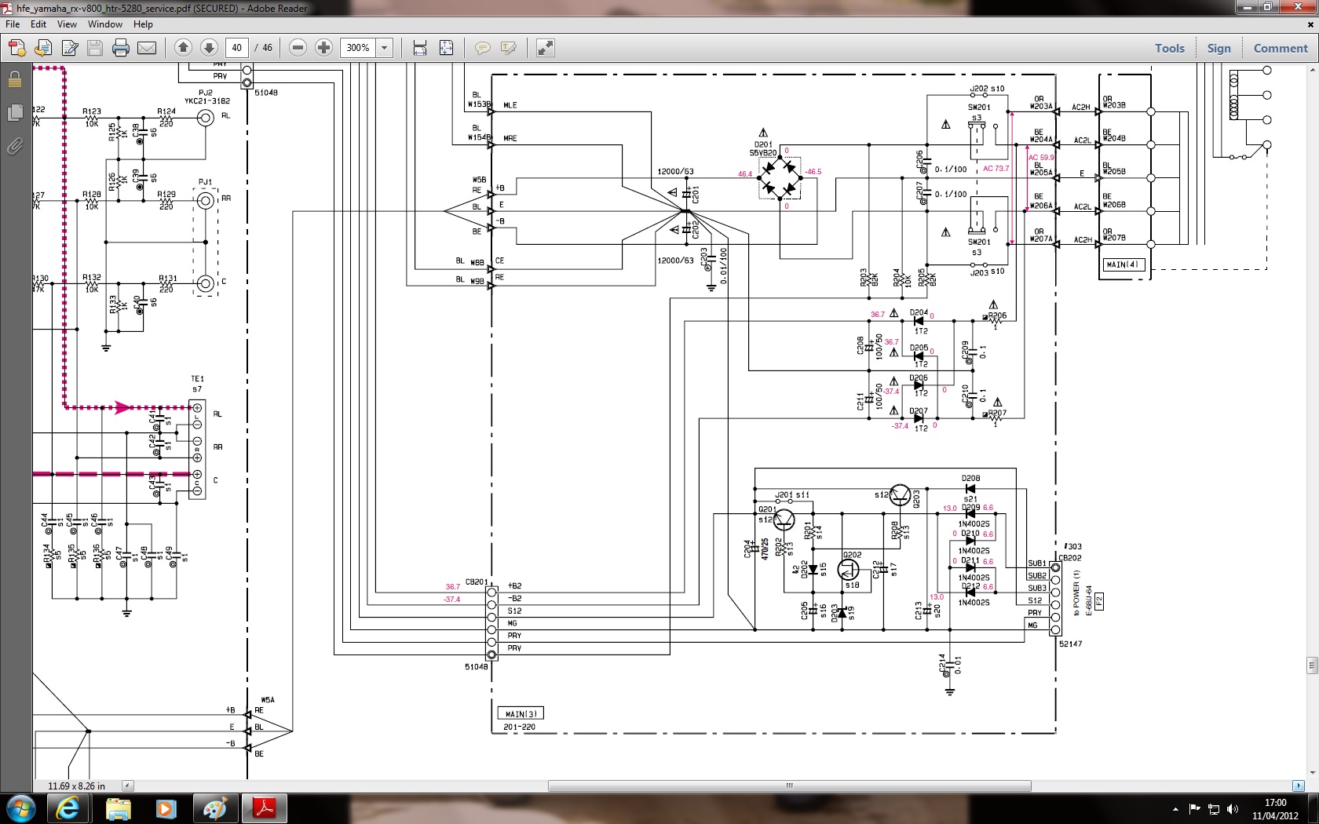Click the horizontal scrollbar right arrow

pos(1298,786)
